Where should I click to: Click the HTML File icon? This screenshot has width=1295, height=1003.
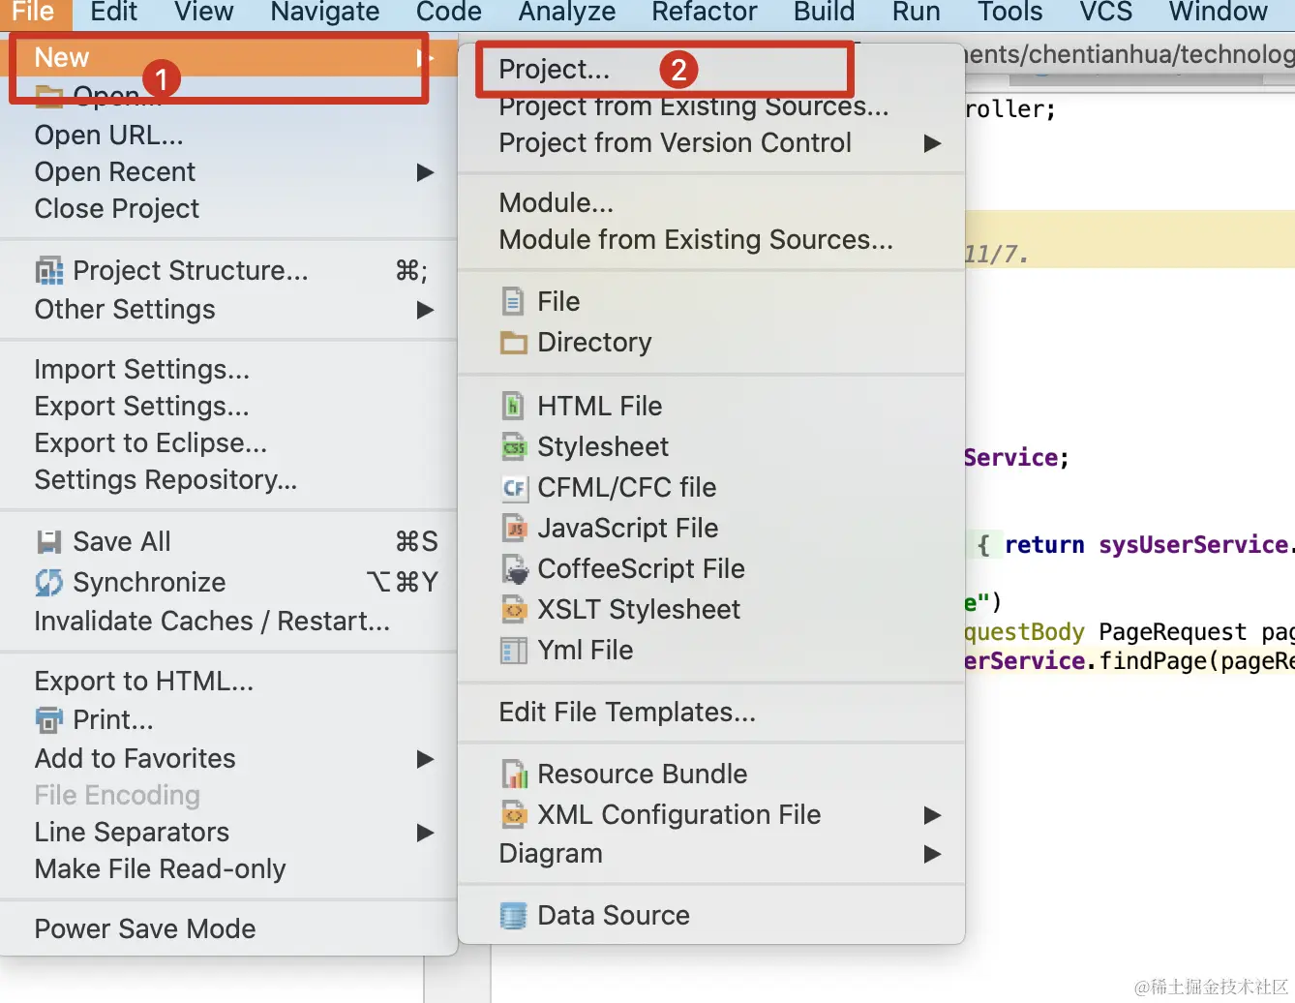click(x=513, y=407)
